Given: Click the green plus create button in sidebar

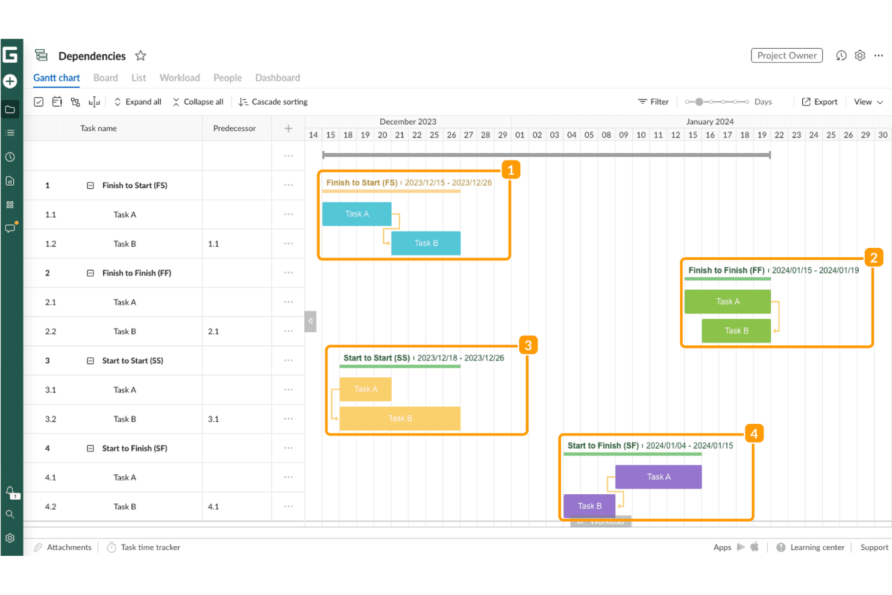Looking at the screenshot, I should point(10,81).
